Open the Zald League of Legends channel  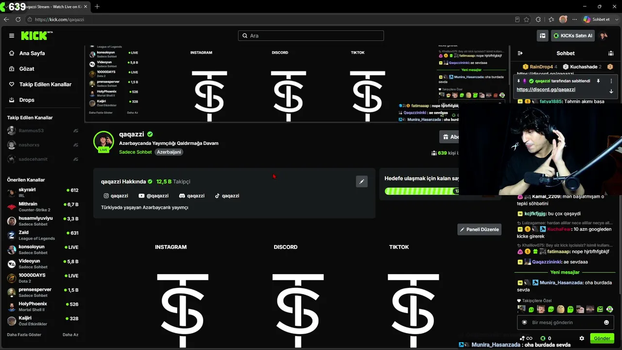coord(42,235)
